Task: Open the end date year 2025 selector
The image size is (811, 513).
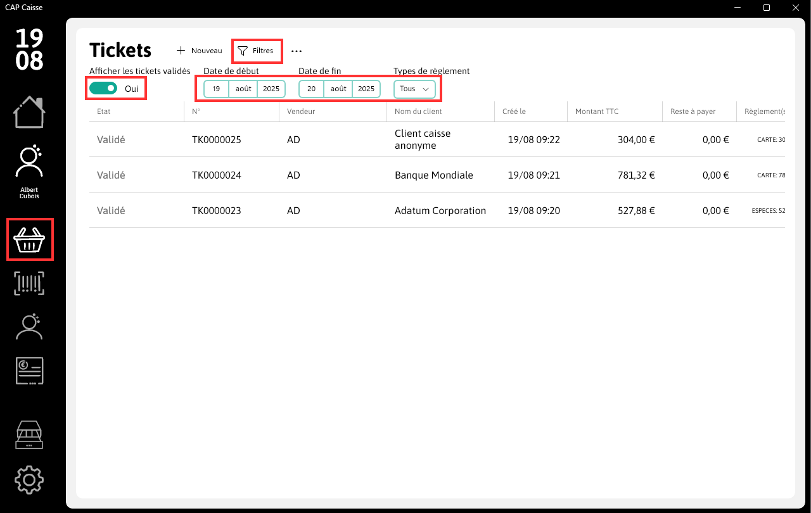Action: tap(366, 89)
